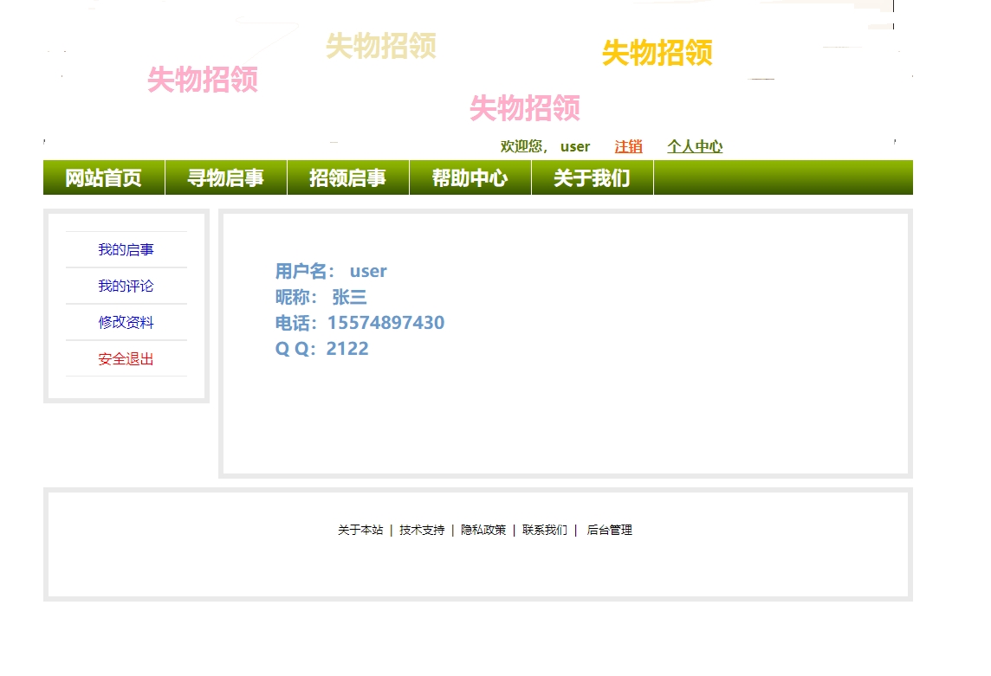Open 个人中心 from the header
The width and height of the screenshot is (991, 676).
coord(695,146)
